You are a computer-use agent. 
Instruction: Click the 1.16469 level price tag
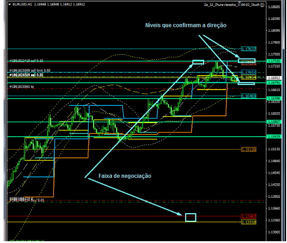(249, 96)
